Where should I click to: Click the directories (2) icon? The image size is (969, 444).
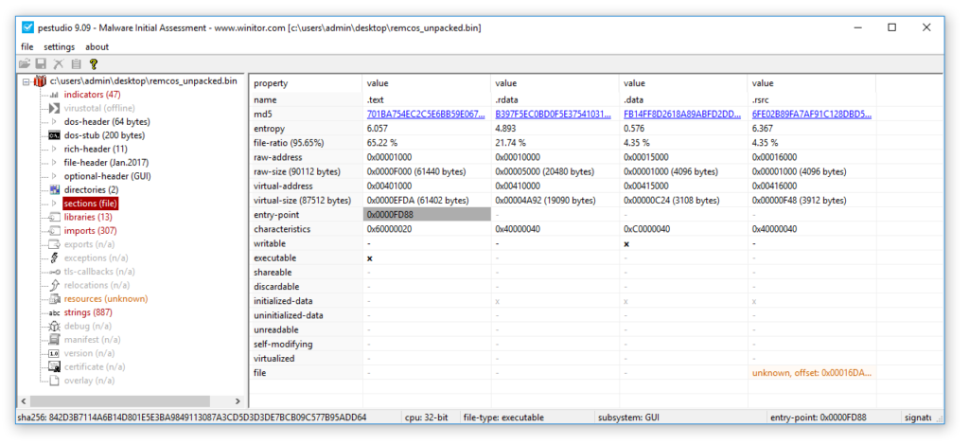(54, 190)
